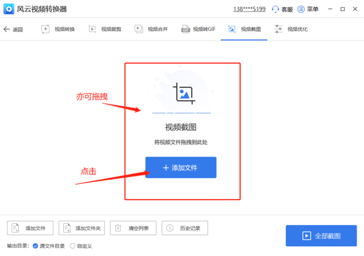Click the 视频合并 merge icon

[139, 29]
